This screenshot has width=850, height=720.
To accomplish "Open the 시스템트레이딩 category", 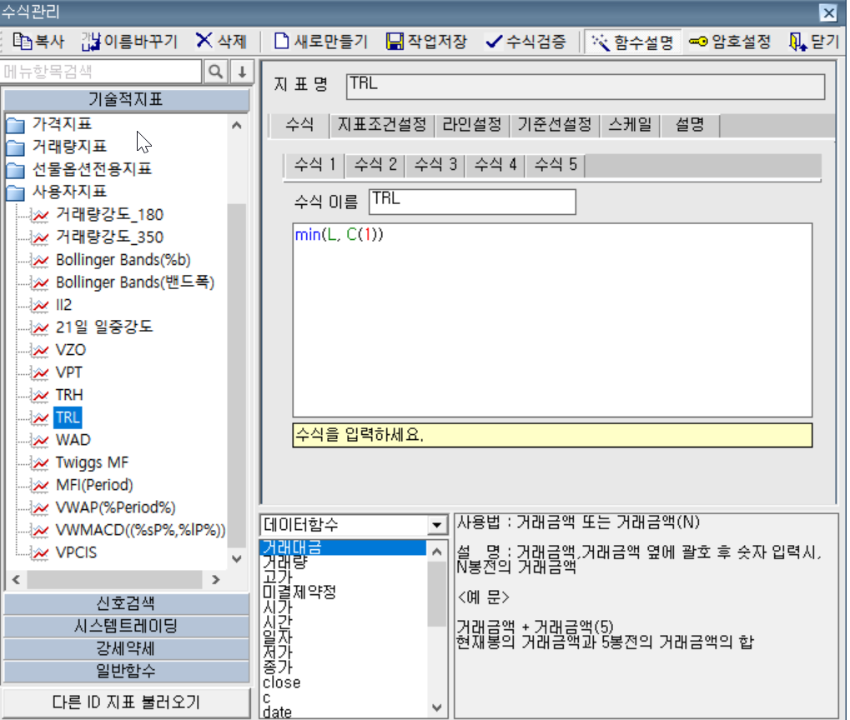I will [126, 627].
